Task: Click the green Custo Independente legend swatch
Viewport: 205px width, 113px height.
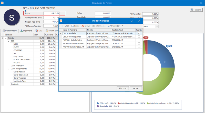Action: (148, 103)
